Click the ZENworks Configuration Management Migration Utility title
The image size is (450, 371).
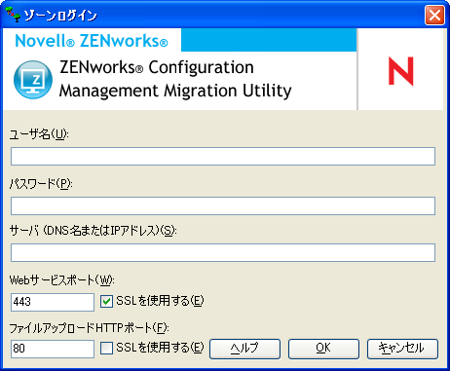[x=175, y=79]
